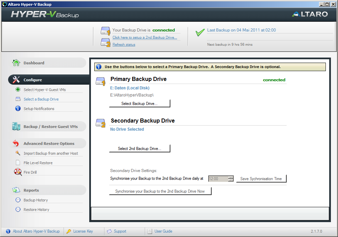338x237 pixels.
Task: Decrease synchronisation time with down arrow
Action: click(x=231, y=180)
